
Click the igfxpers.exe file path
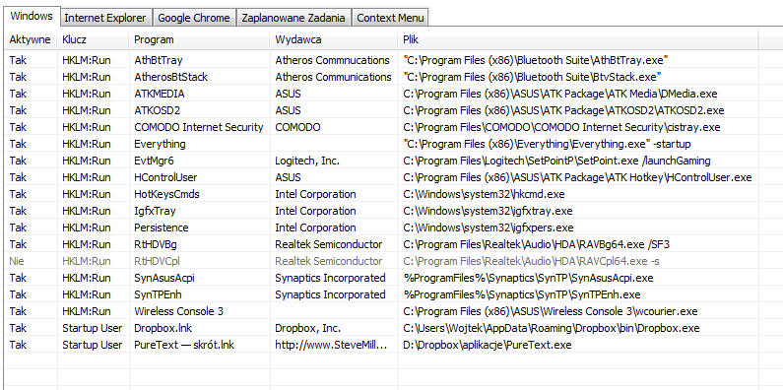[x=489, y=227]
